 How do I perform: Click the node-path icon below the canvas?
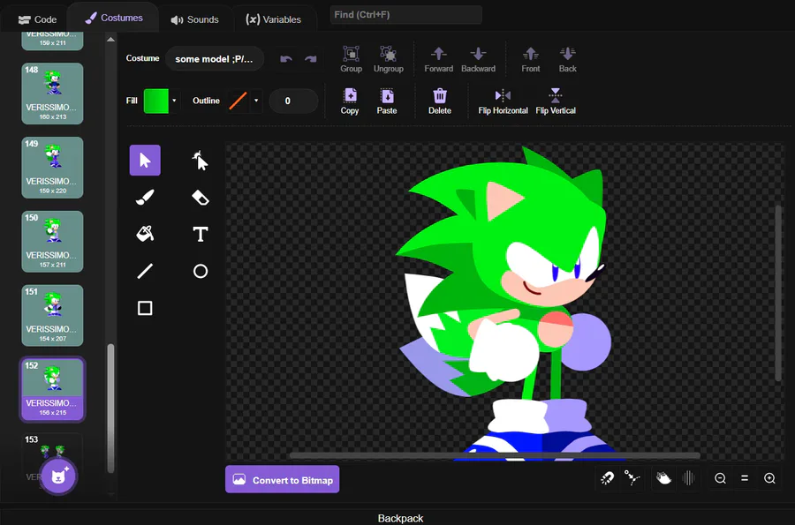(632, 478)
